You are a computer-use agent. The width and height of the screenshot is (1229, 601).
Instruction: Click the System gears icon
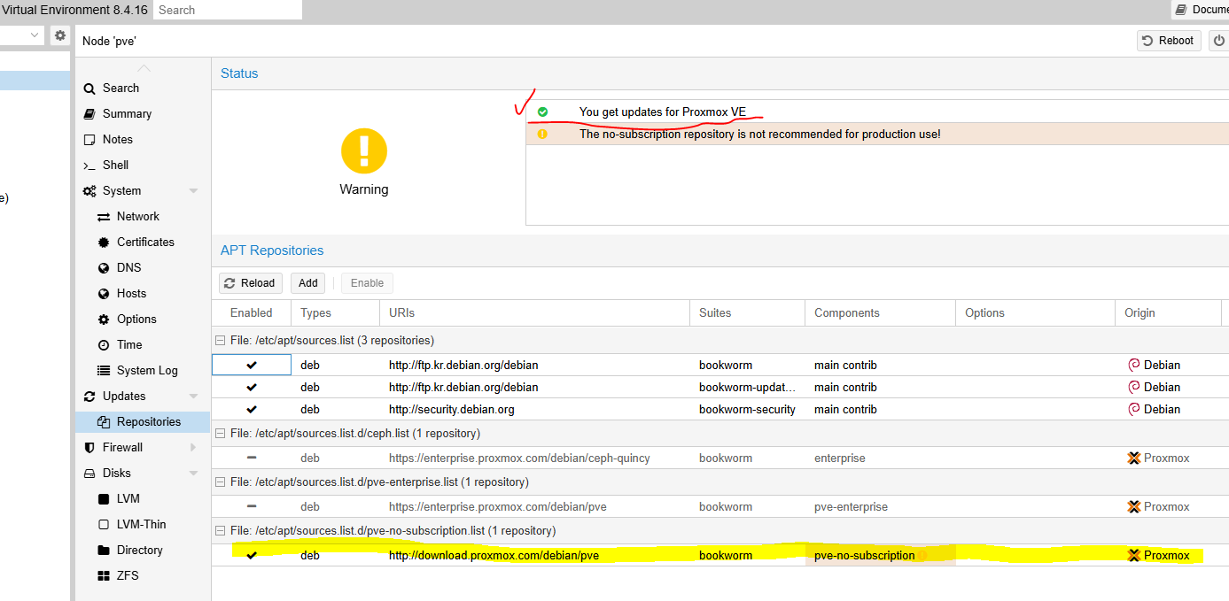click(x=89, y=190)
